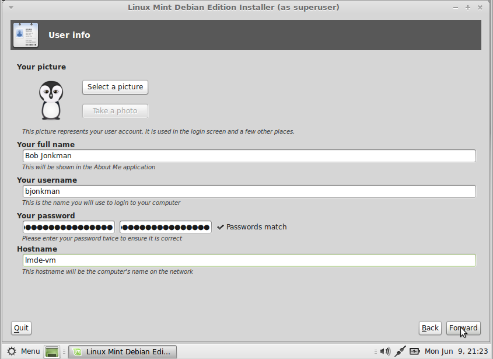This screenshot has width=493, height=359.
Task: Open the power manager battery tray icon
Action: (414, 351)
